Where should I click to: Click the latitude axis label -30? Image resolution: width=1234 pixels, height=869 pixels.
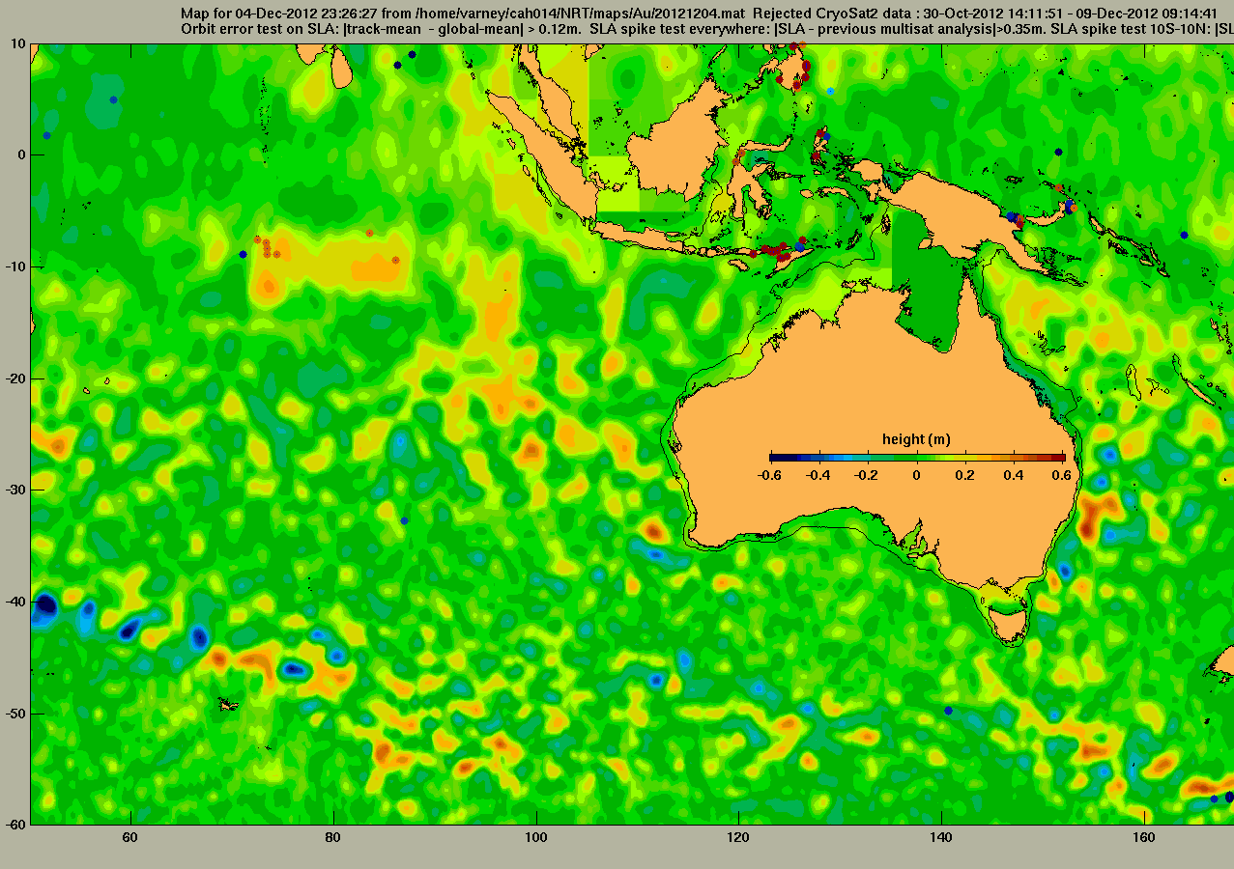(16, 490)
